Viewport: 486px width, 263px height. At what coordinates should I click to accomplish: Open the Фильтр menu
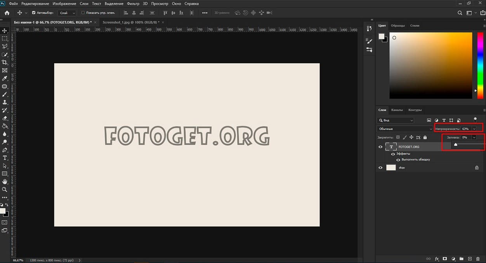point(133,3)
